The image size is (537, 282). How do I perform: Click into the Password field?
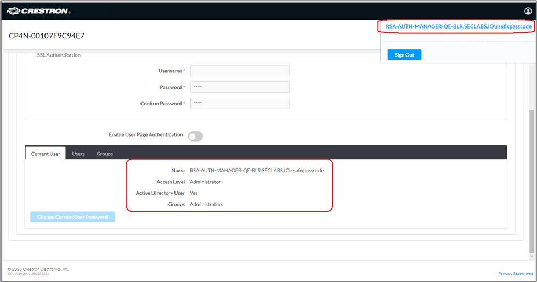coord(240,87)
